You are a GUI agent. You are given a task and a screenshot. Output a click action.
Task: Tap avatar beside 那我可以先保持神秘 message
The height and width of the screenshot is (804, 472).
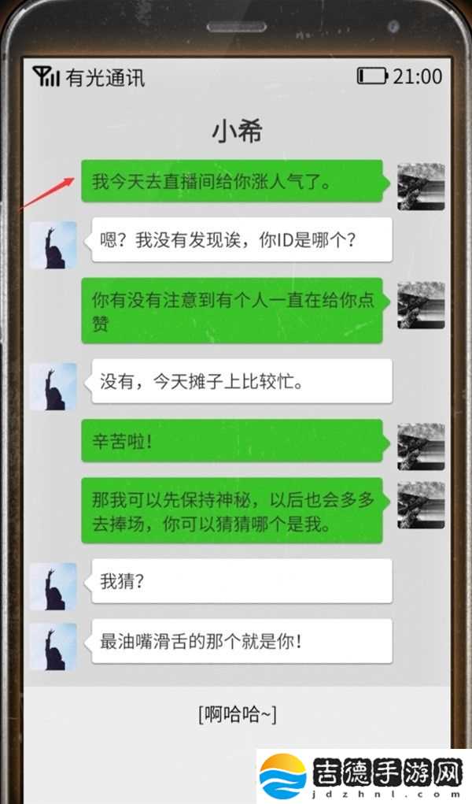tap(421, 505)
